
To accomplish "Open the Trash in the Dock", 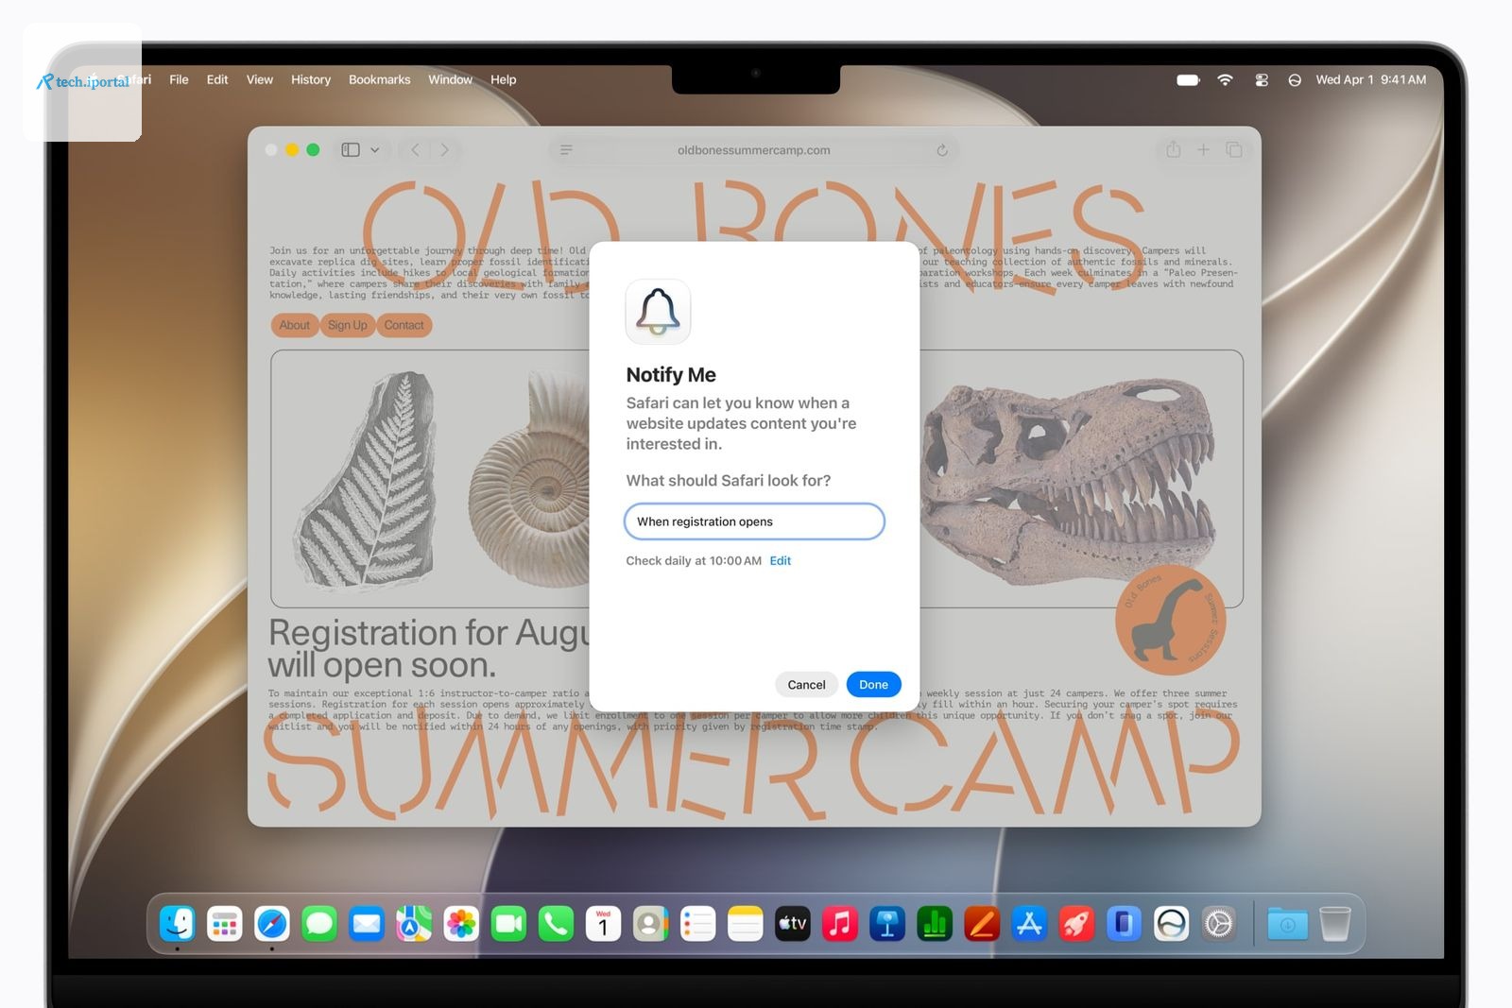I will pyautogui.click(x=1334, y=923).
